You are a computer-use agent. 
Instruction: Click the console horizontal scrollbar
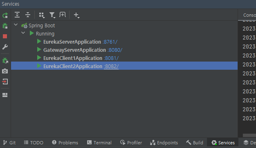(249, 135)
